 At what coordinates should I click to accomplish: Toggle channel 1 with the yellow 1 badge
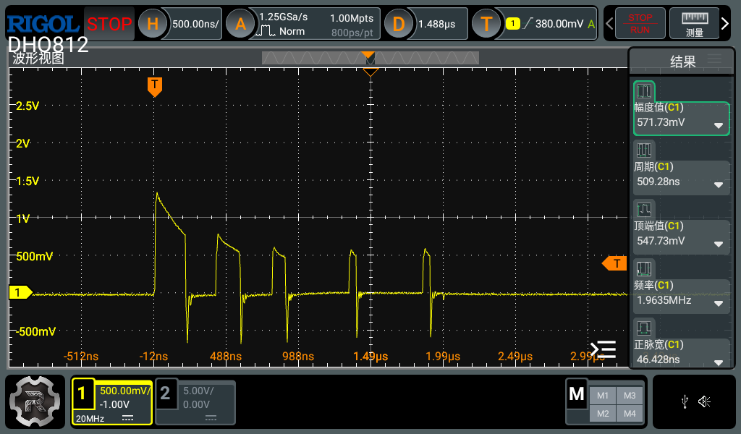pos(82,393)
